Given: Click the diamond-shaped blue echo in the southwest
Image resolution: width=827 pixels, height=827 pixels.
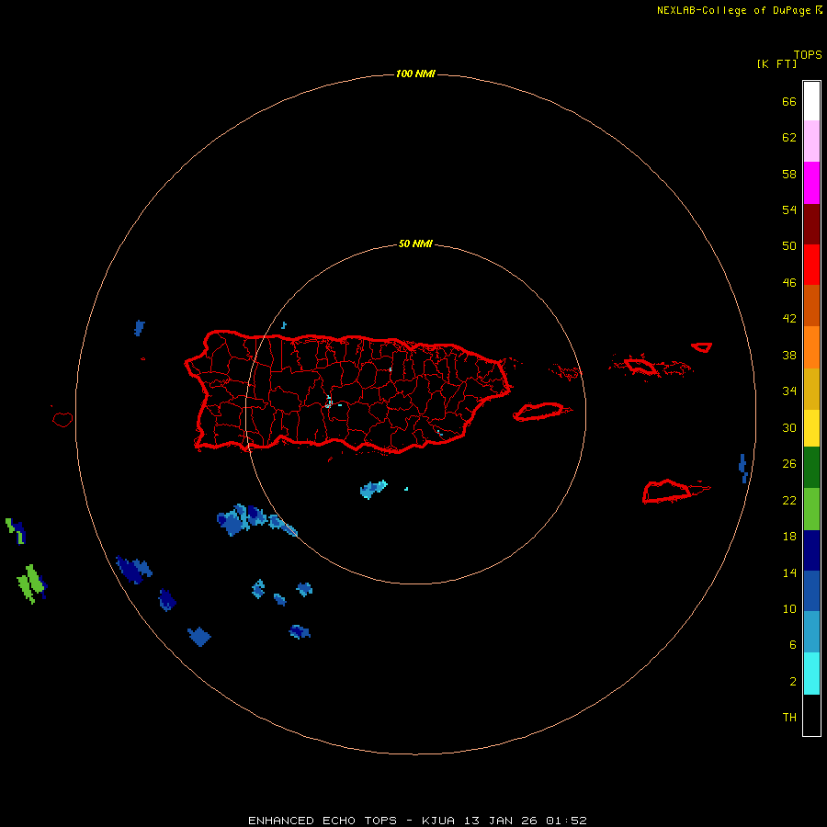Looking at the screenshot, I should pos(198,637).
